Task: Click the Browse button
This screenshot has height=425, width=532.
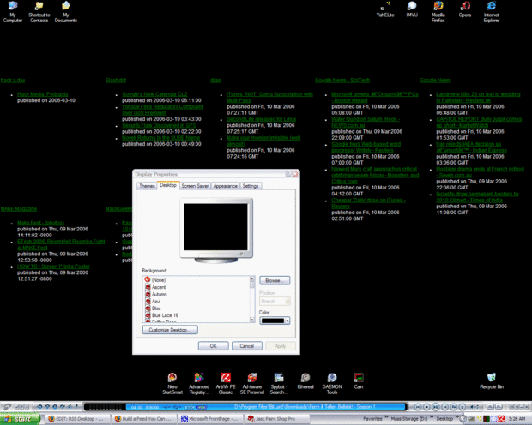Action: pyautogui.click(x=275, y=280)
